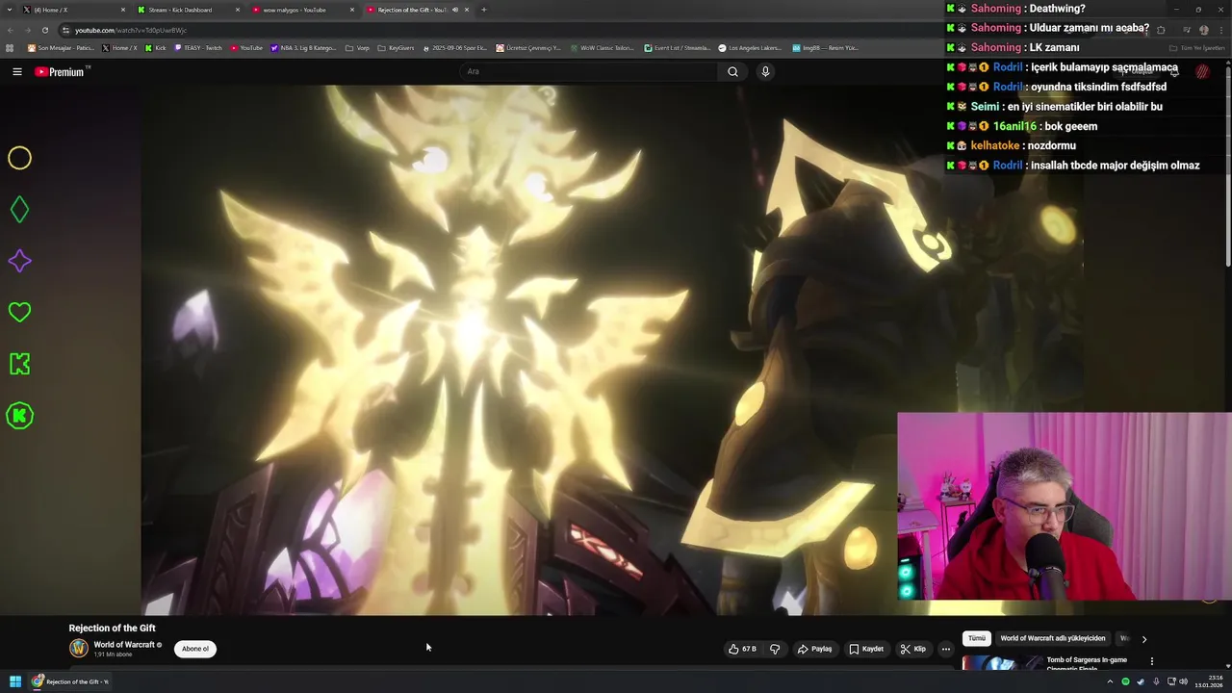Open the YouTube bookmark
The width and height of the screenshot is (1232, 693).
246,47
